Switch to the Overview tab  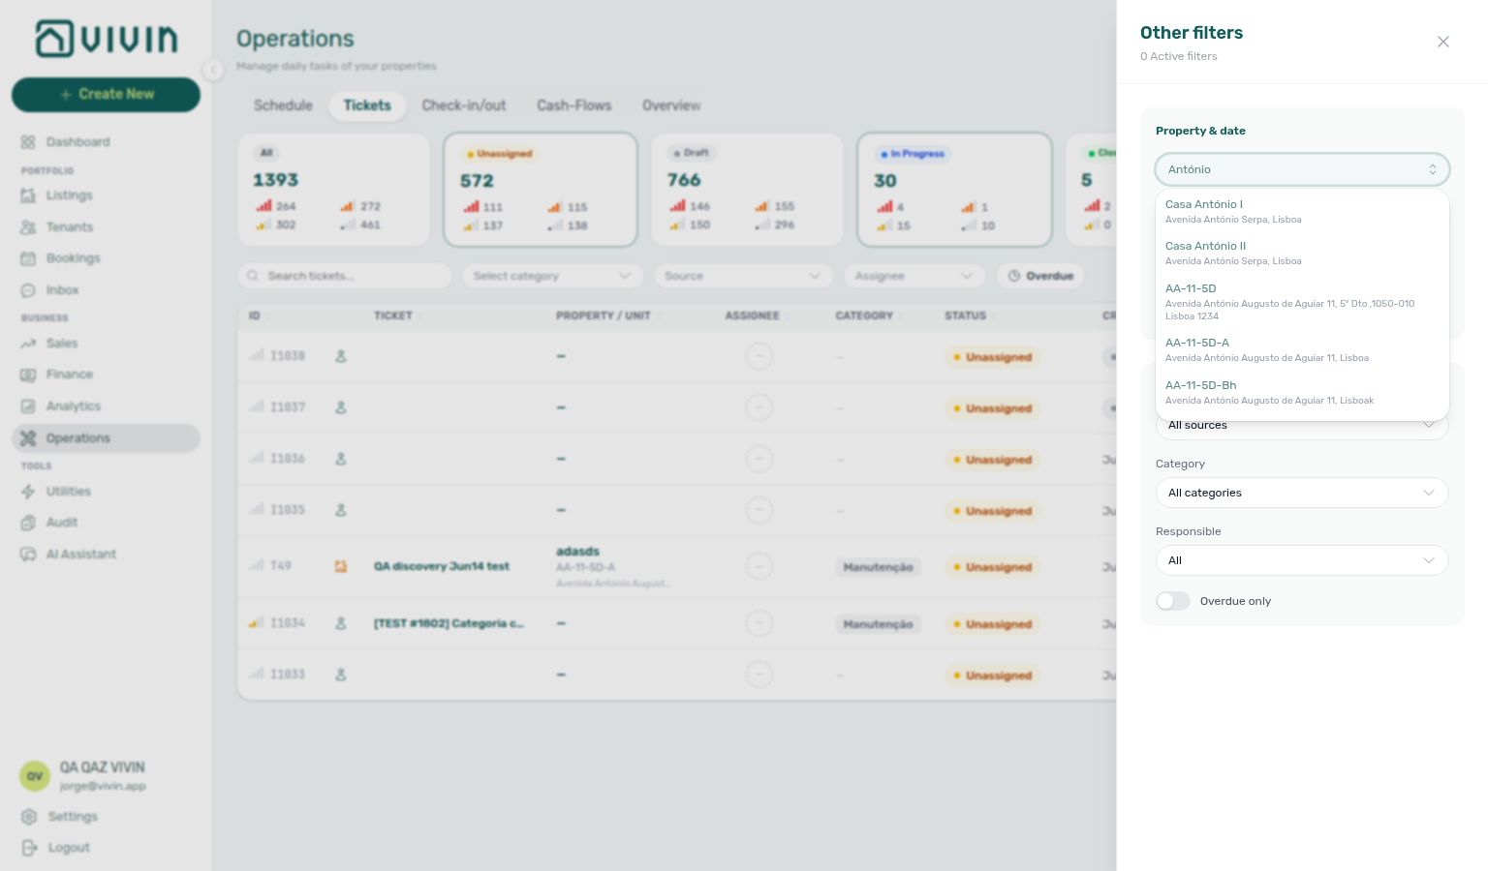point(671,105)
